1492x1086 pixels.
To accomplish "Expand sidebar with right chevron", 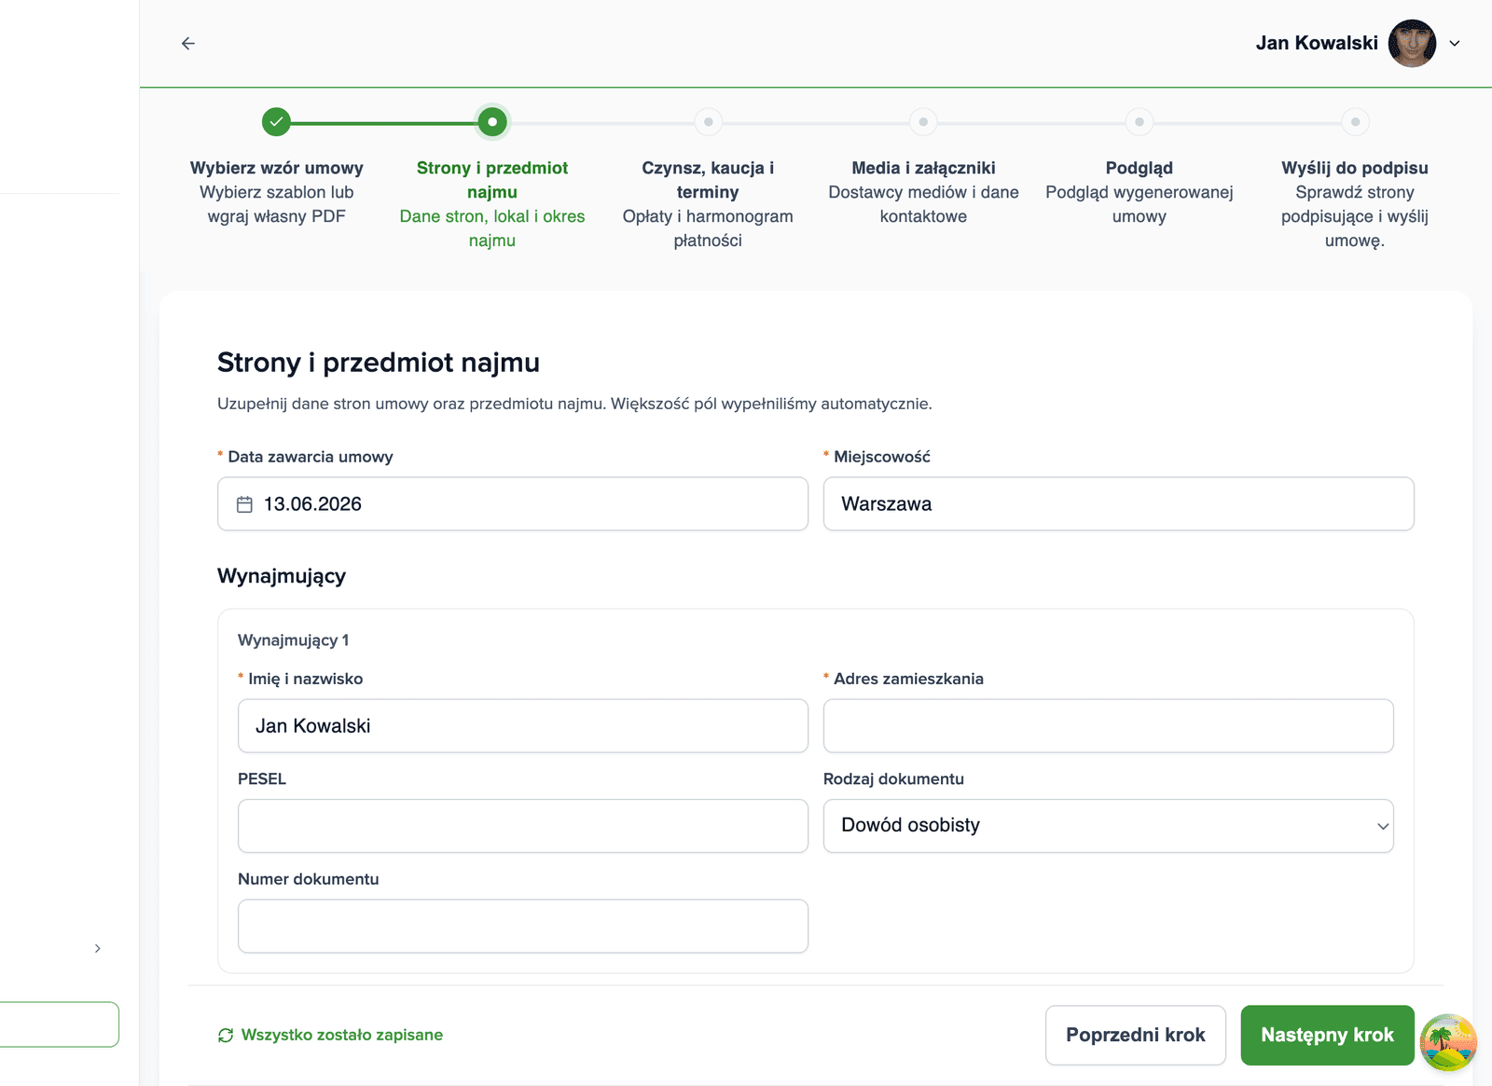I will point(98,948).
